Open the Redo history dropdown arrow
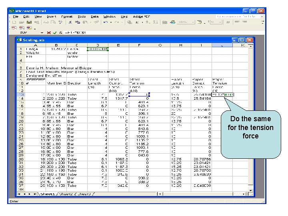 point(122,22)
